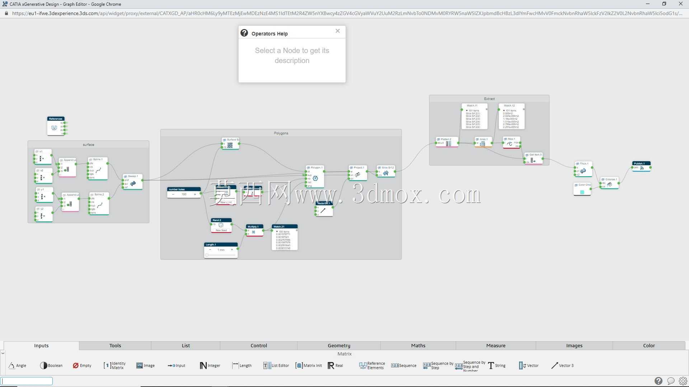The image size is (689, 387).
Task: Insert a Real number operator
Action: coord(335,365)
